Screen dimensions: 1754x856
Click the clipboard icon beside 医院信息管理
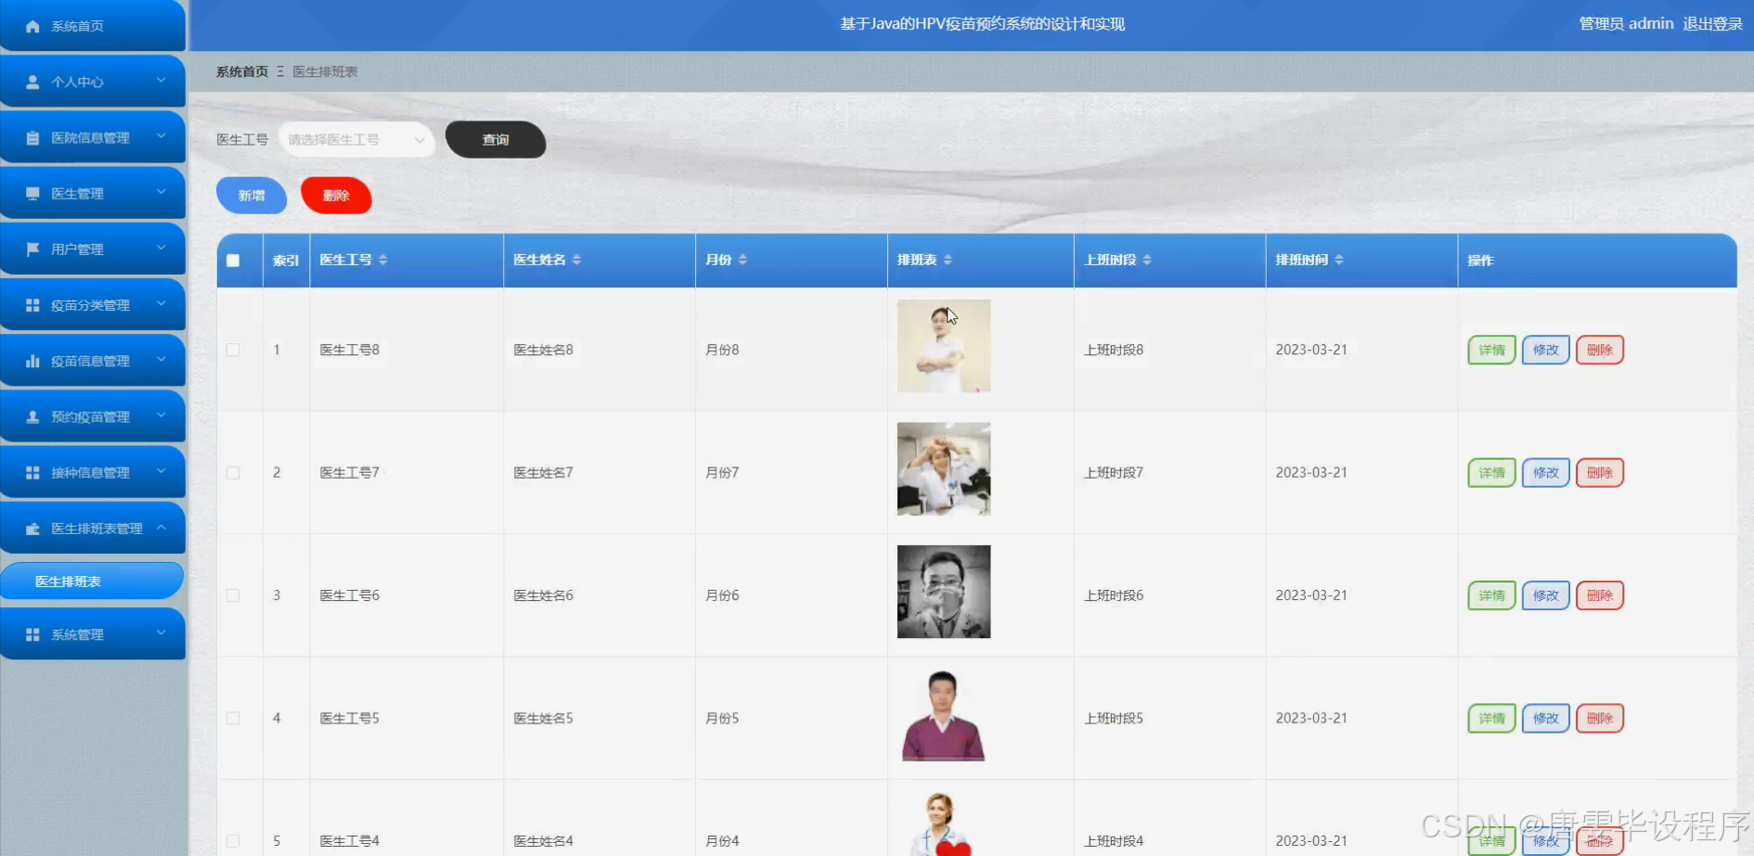(32, 137)
